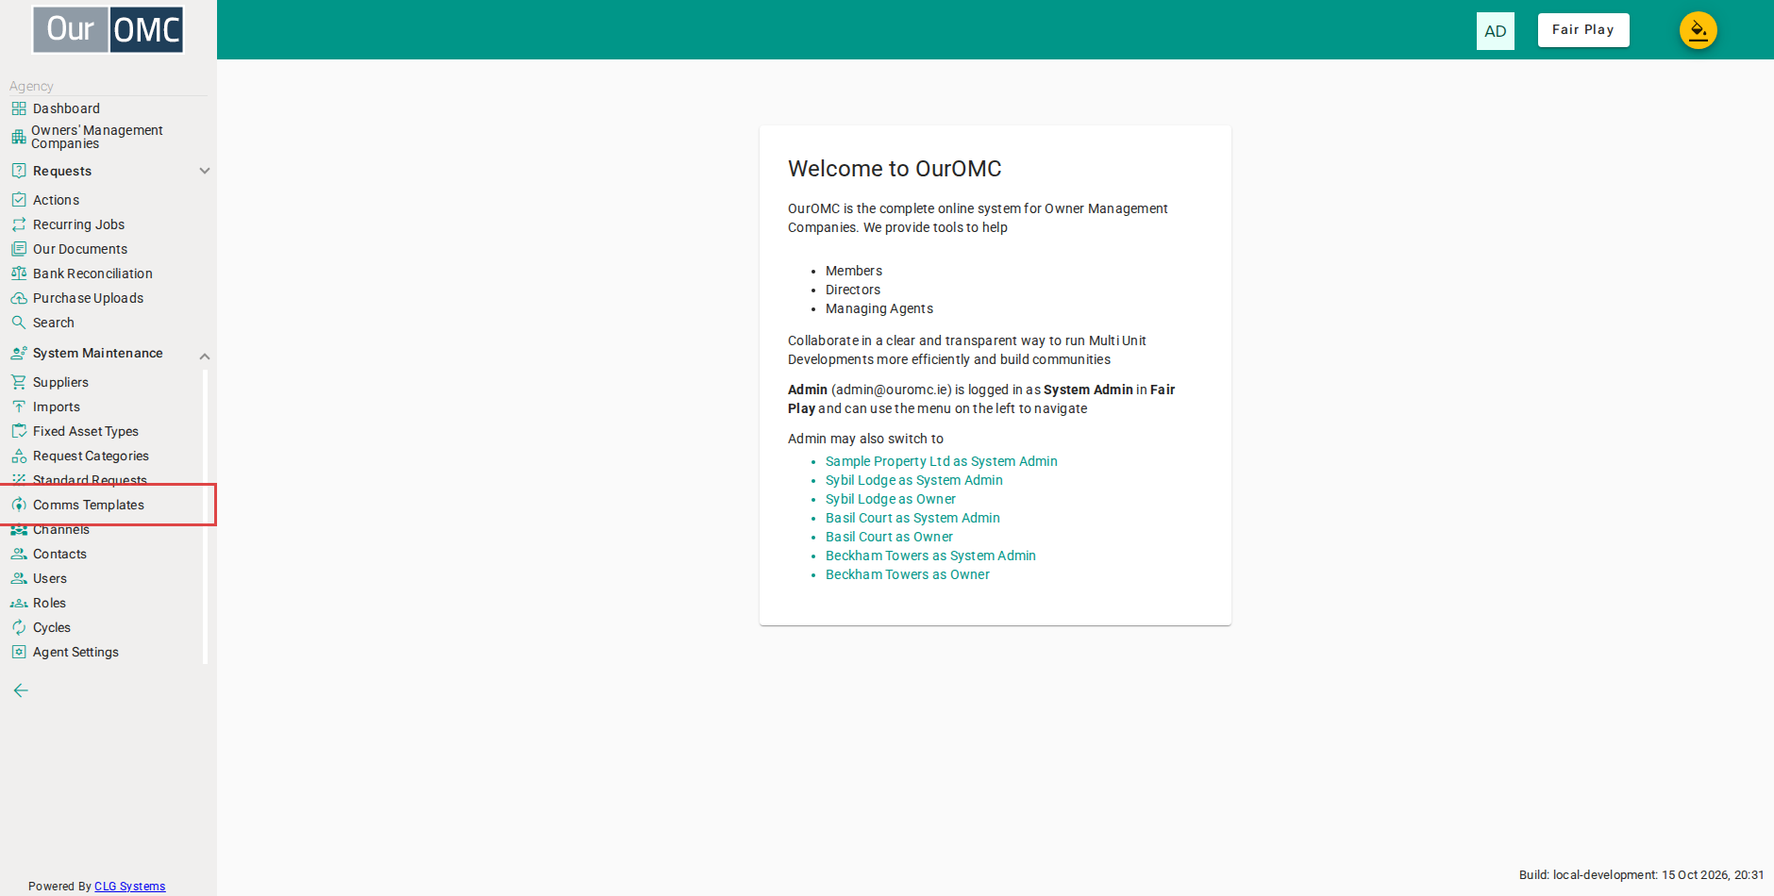Click the Fair Play button

[1583, 30]
